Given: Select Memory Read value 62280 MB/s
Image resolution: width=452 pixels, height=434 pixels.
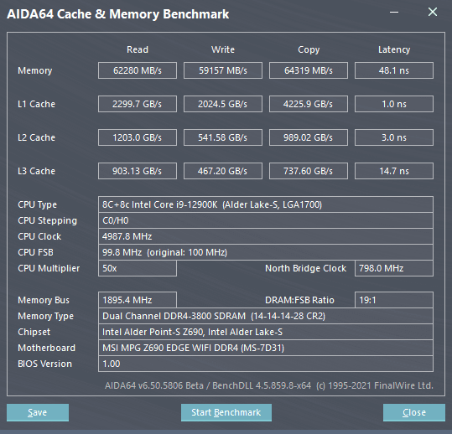Looking at the screenshot, I should tap(138, 70).
